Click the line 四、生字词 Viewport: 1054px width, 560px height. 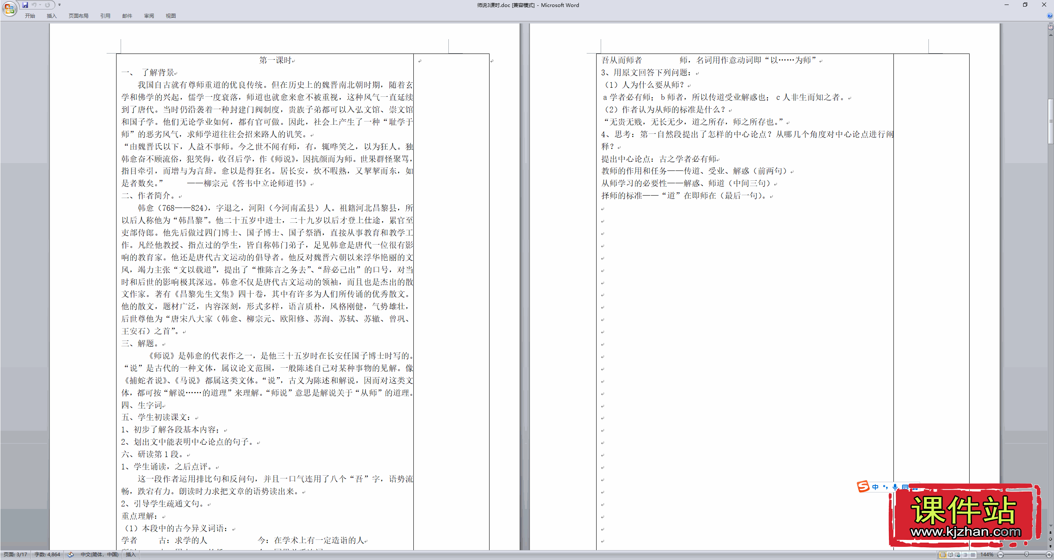142,405
